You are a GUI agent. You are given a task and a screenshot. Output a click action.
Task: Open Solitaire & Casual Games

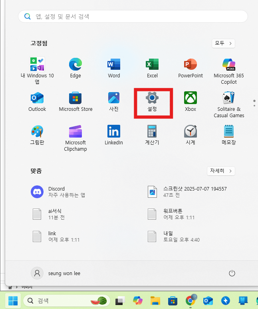229,104
